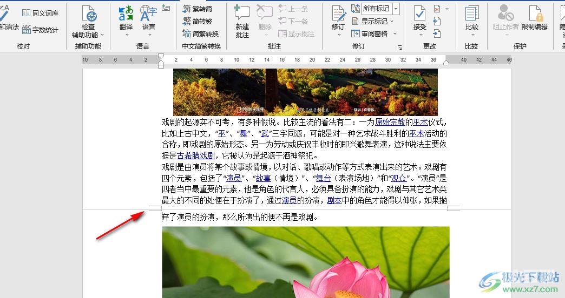Viewport: 565px width, 298px height.
Task: Click the Display for Review icon beside 所有标记
Action: click(x=355, y=8)
